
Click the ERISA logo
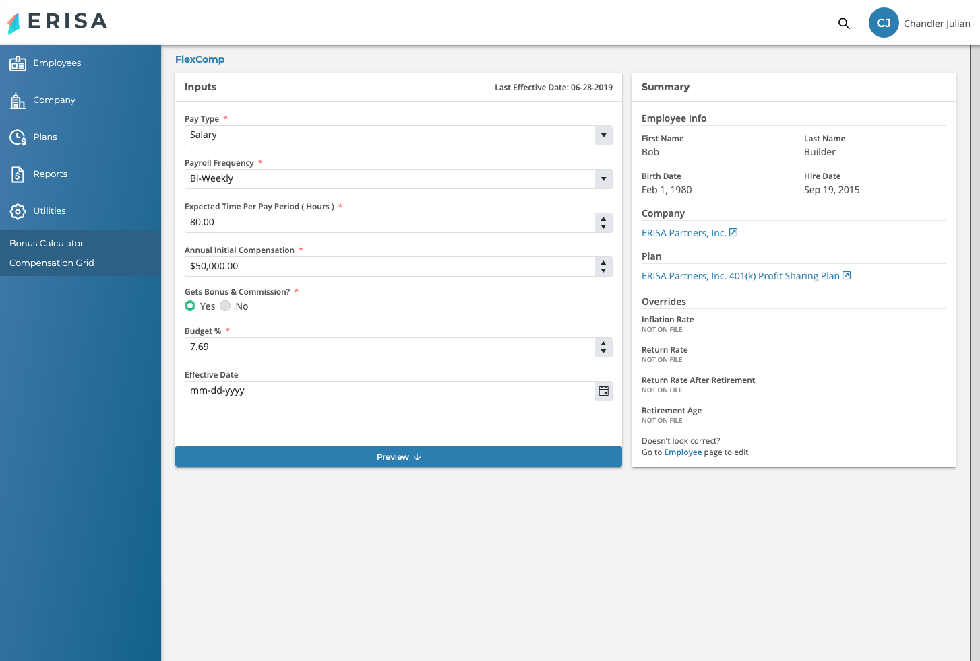click(57, 22)
